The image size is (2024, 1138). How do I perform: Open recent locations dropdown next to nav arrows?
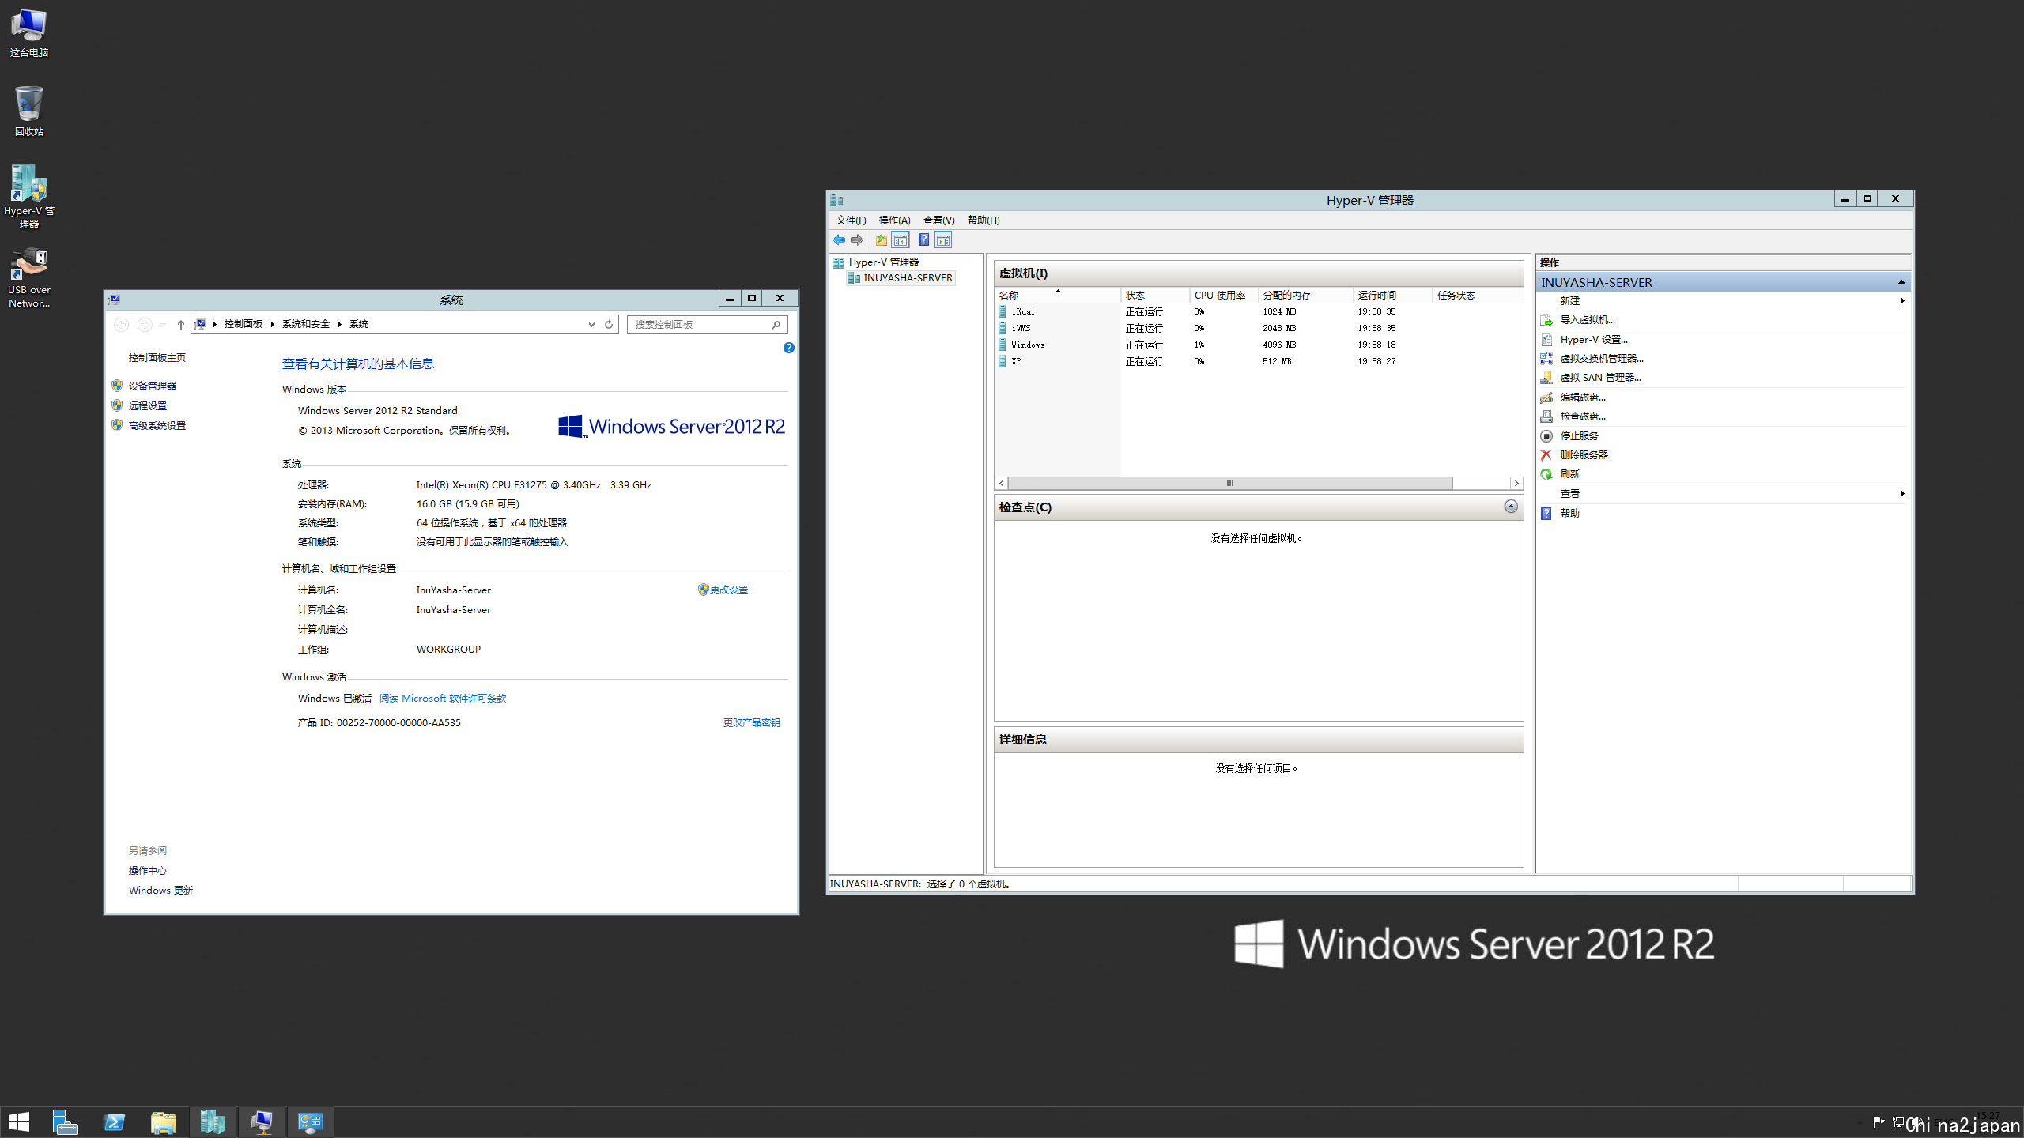point(164,324)
